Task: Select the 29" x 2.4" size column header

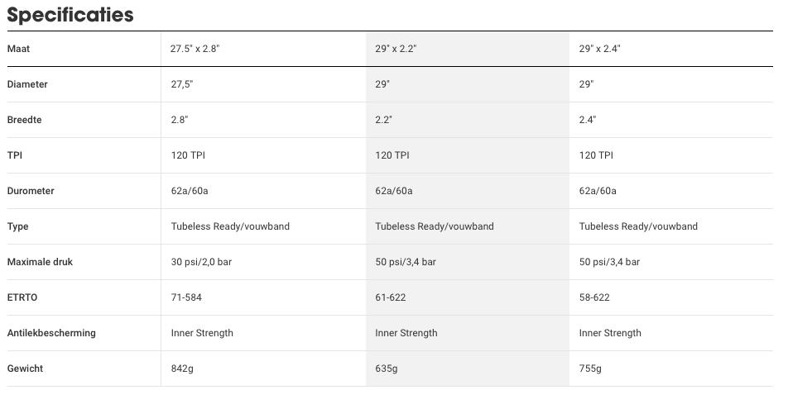Action: point(599,49)
